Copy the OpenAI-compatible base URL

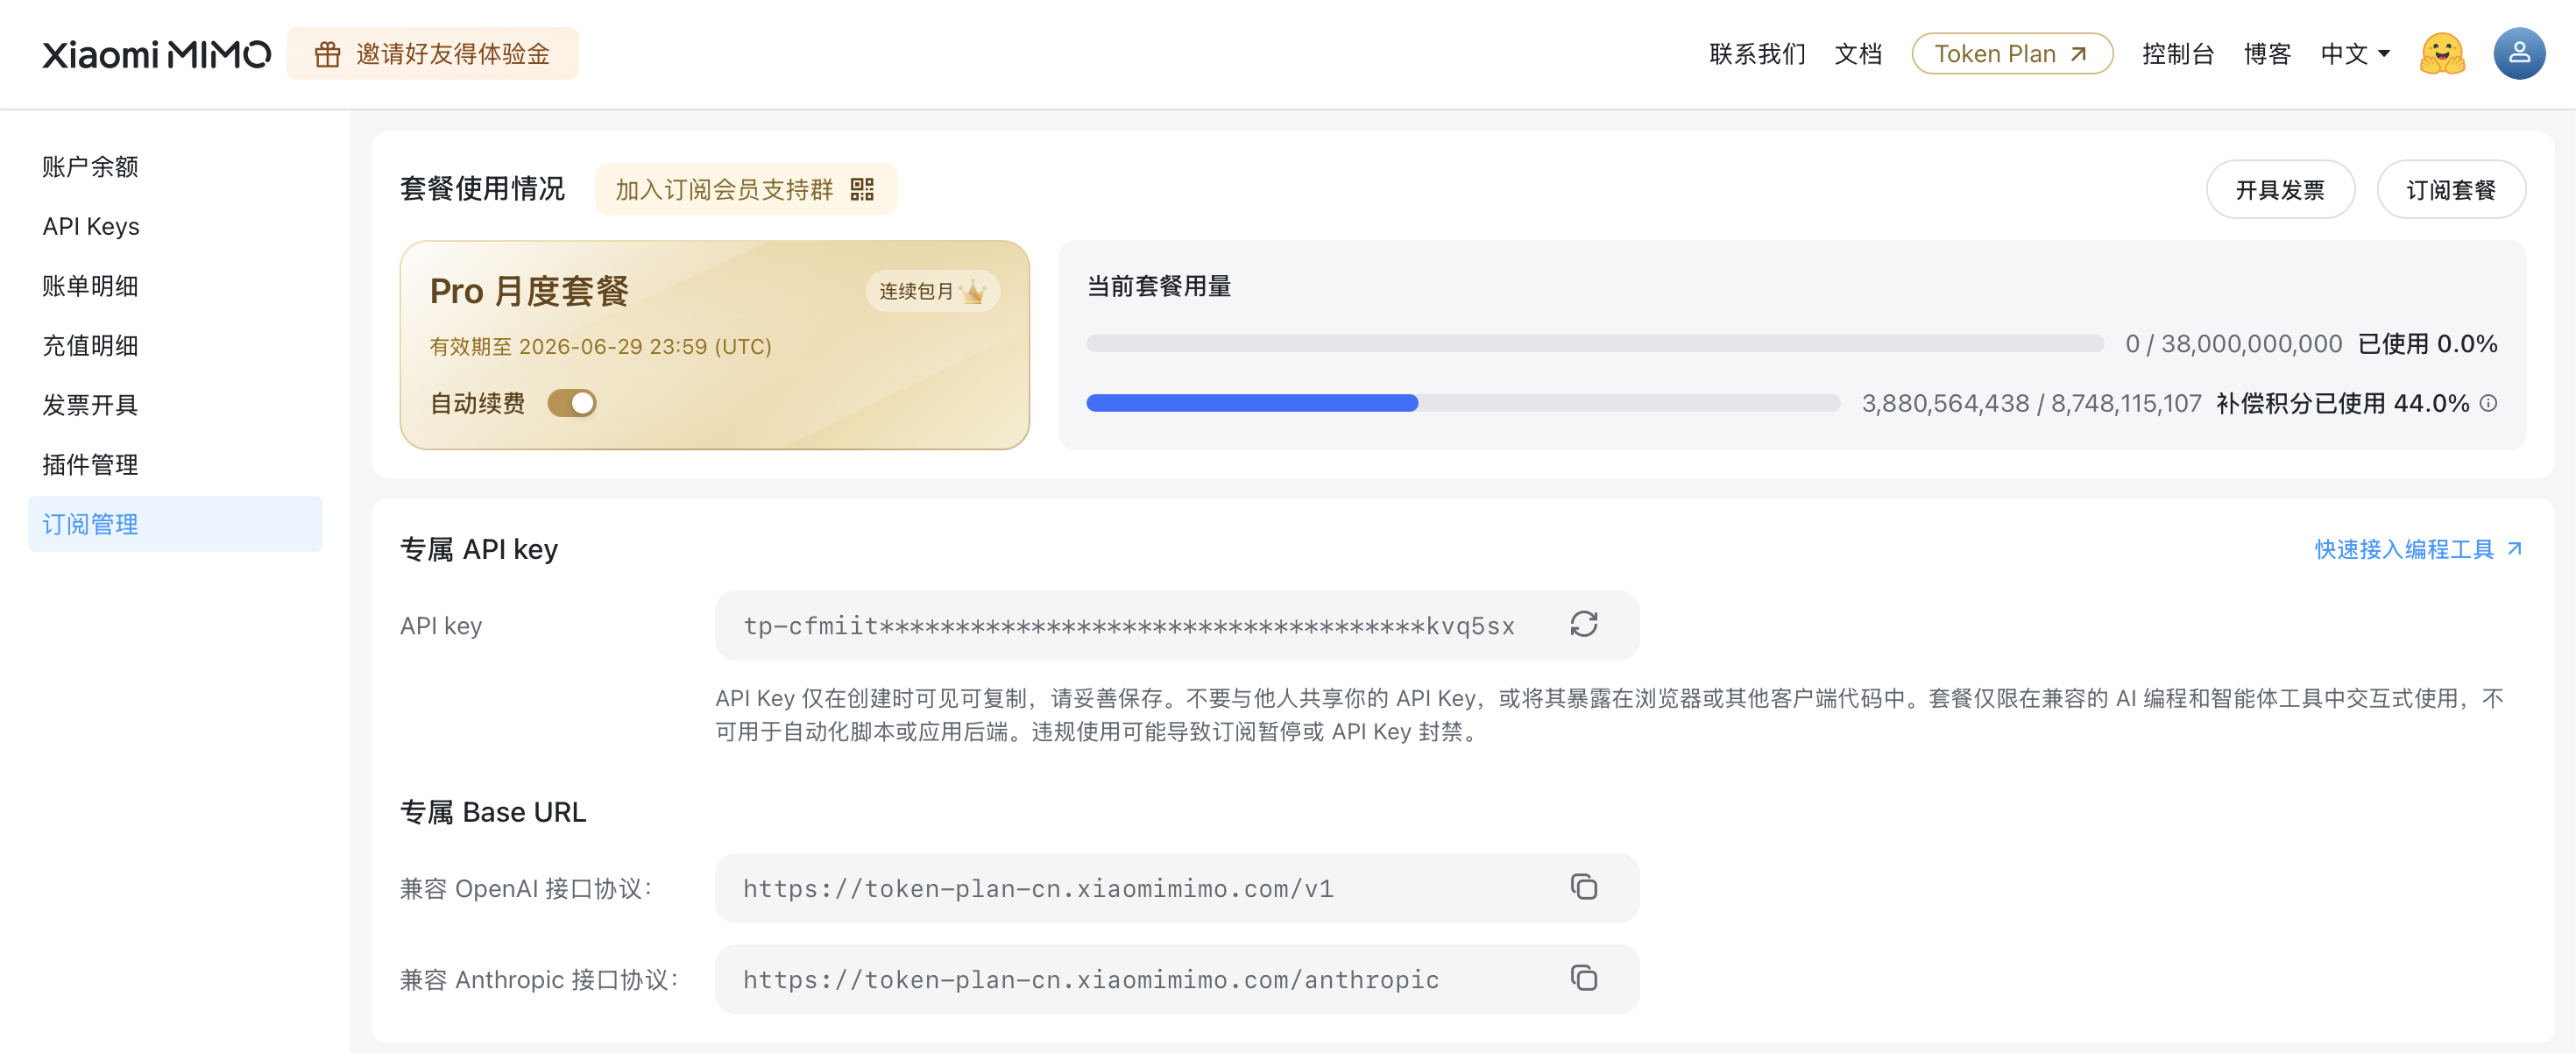pyautogui.click(x=1583, y=887)
